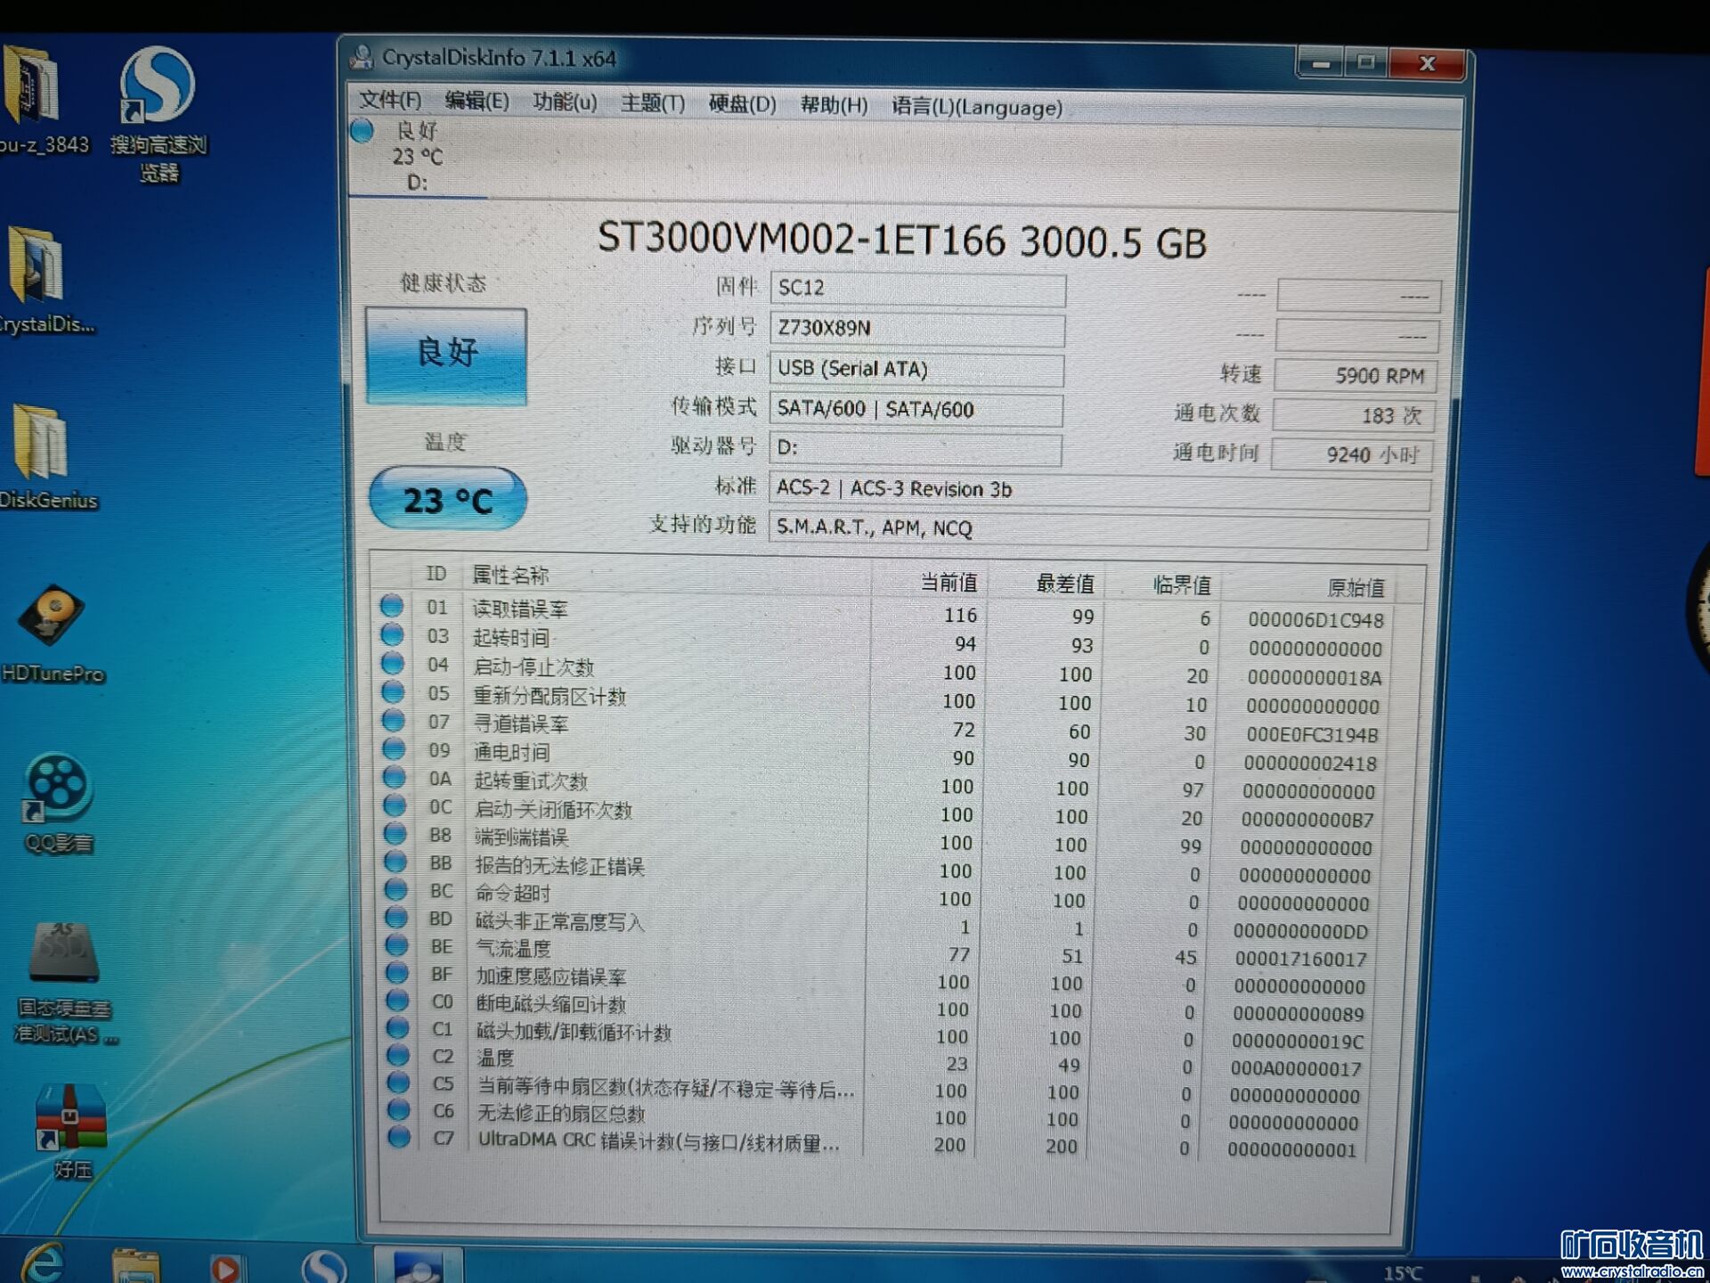Viewport: 1710px width, 1283px height.
Task: Open the 主题(T) menu
Action: (653, 103)
